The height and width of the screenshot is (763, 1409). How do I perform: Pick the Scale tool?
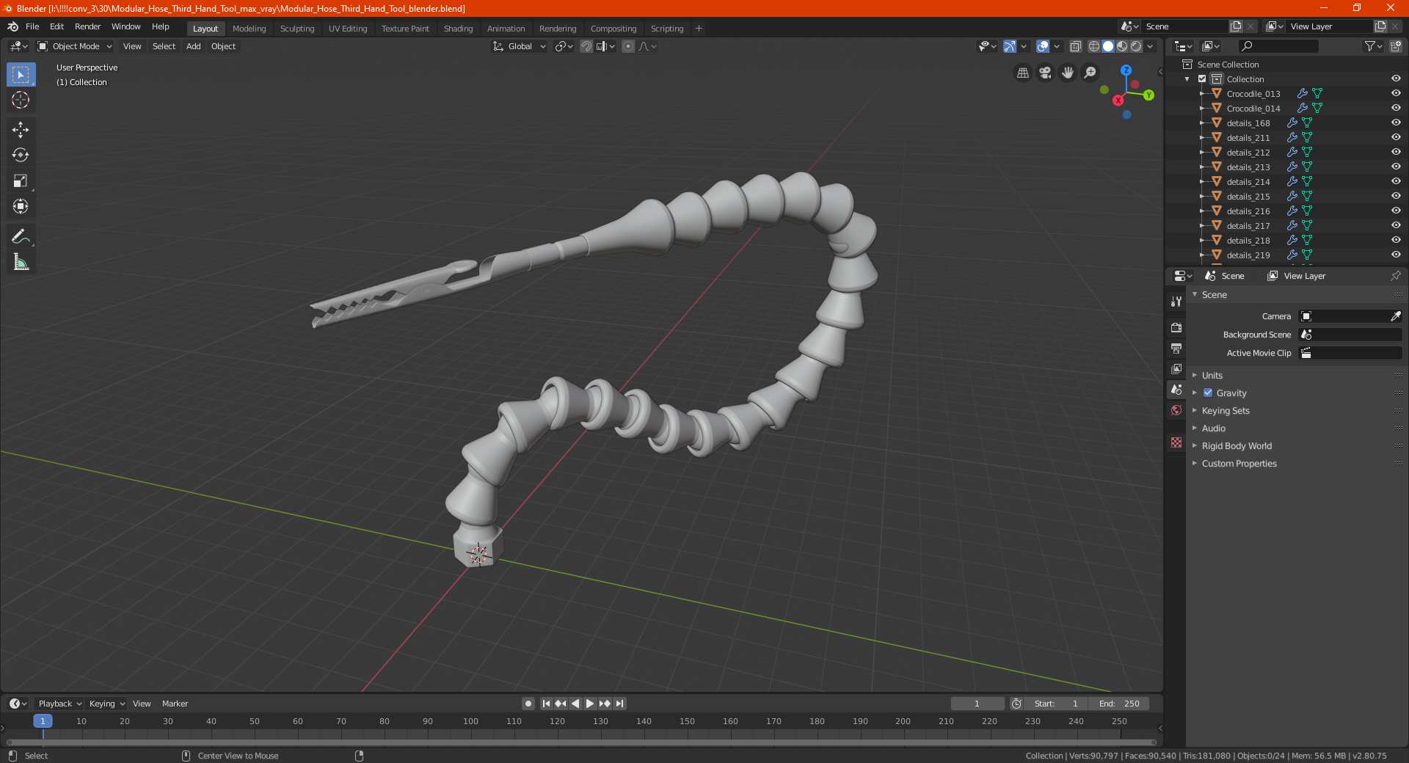click(21, 180)
